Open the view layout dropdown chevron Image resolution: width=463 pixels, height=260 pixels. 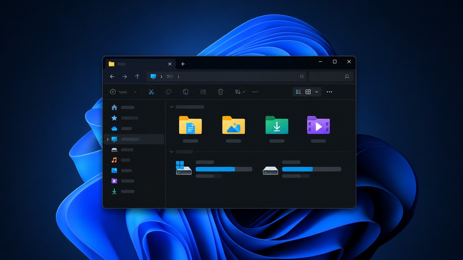pos(317,92)
